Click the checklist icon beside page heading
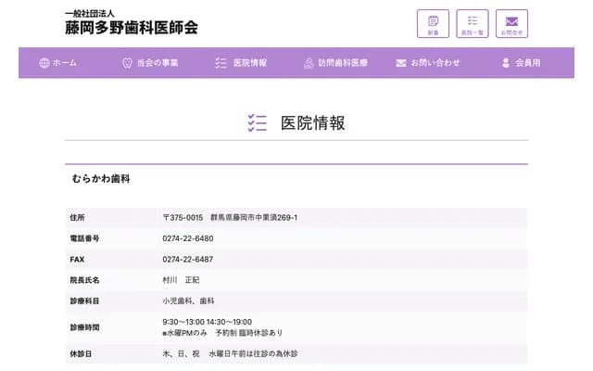Screen dimensions: 593x371 pyautogui.click(x=258, y=123)
